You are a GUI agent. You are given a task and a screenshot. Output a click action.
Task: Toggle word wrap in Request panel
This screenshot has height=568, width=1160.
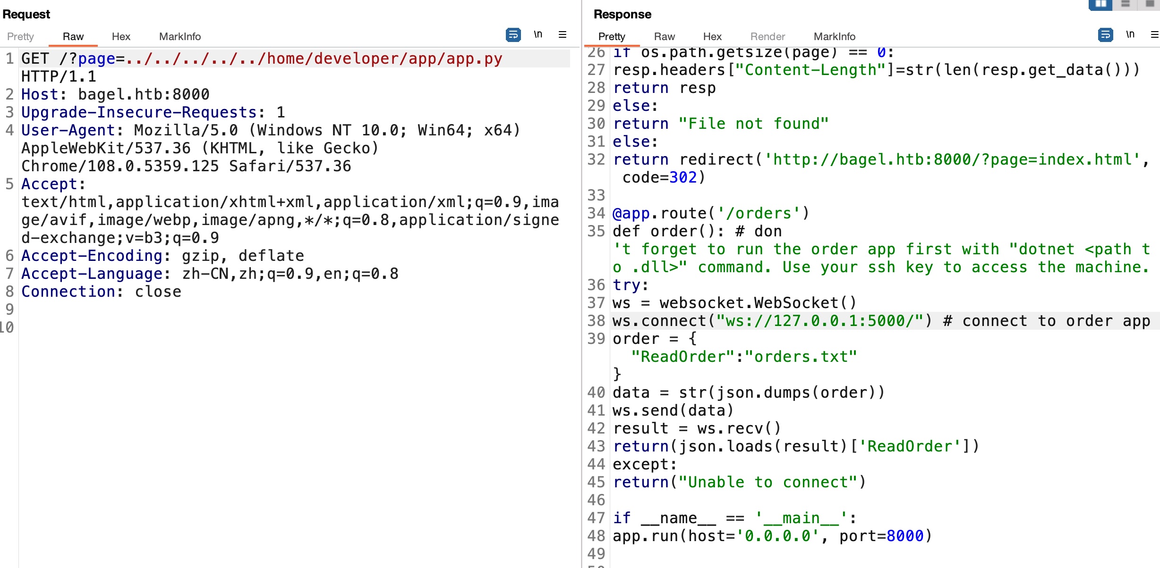513,35
